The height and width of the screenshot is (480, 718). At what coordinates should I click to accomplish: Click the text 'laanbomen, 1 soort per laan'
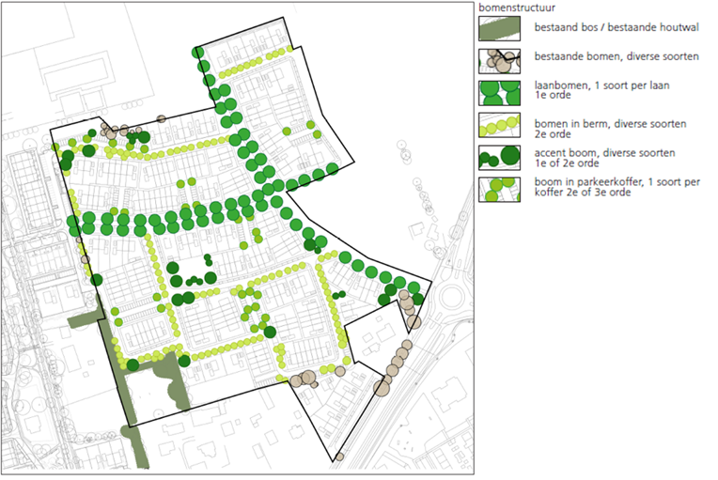coord(601,85)
